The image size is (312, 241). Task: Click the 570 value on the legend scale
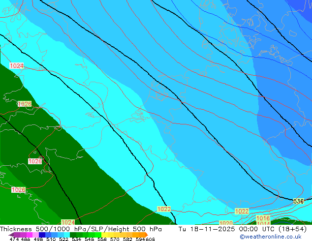115,239
